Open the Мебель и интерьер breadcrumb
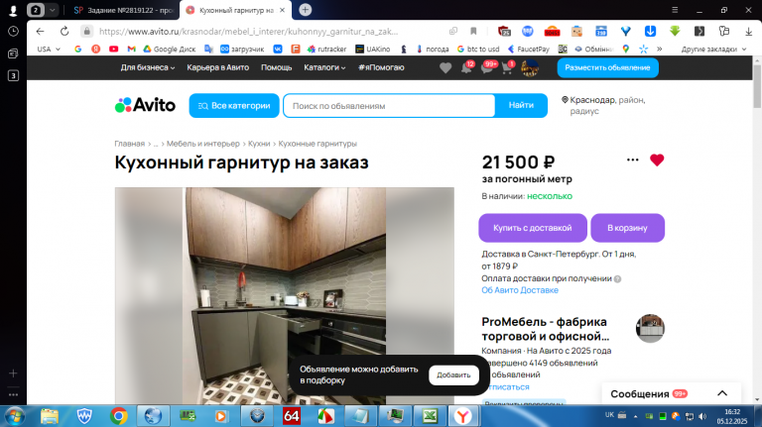The height and width of the screenshot is (427, 762). 203,144
